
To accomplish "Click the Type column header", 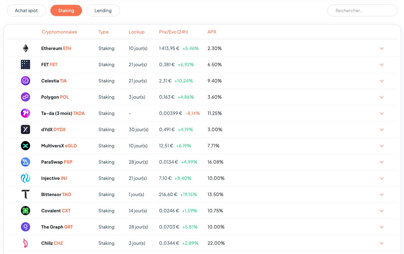I will pyautogui.click(x=103, y=32).
